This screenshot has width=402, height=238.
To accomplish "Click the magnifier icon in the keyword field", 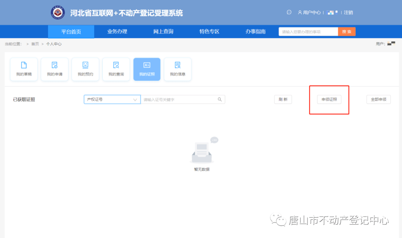I will click(x=220, y=99).
